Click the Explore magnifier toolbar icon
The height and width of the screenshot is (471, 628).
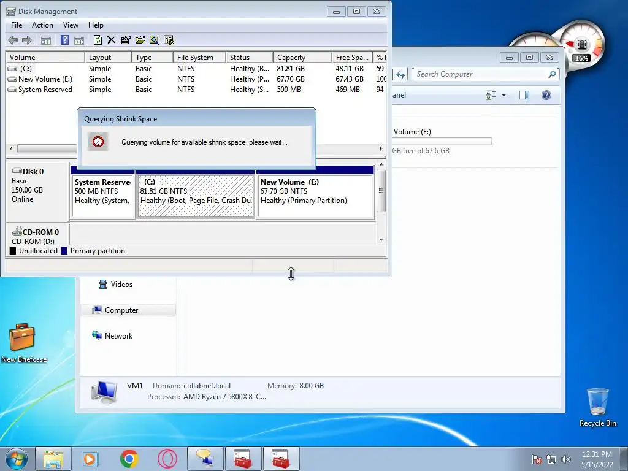(x=154, y=40)
